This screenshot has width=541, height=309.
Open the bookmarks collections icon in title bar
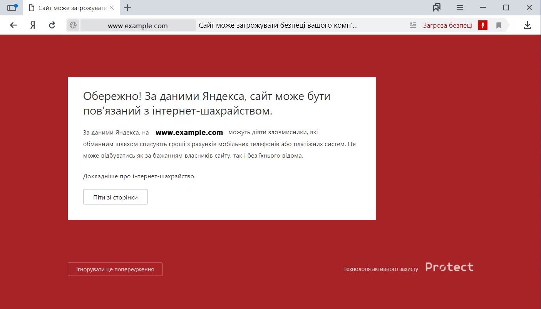coord(437,8)
